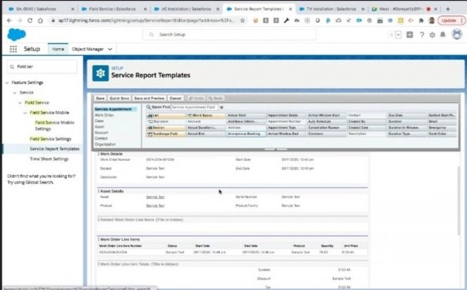
Task: Clear the Quick Find field icon
Action: [x=222, y=107]
